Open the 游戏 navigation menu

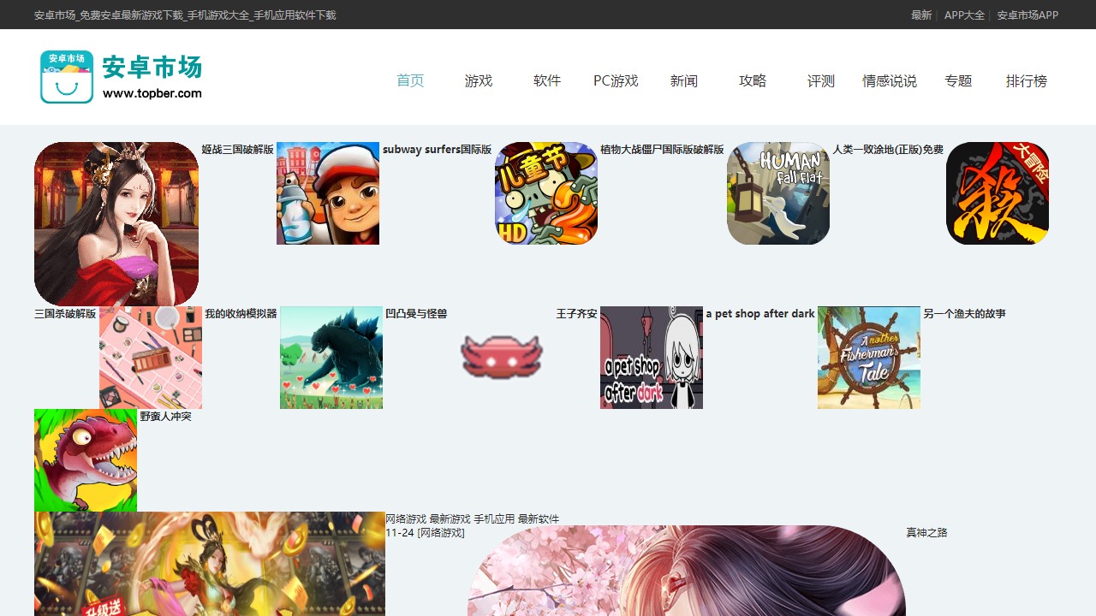point(479,80)
